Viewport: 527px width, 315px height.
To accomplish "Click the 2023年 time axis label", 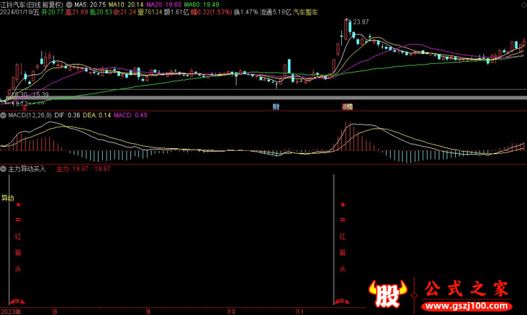I will coord(11,312).
